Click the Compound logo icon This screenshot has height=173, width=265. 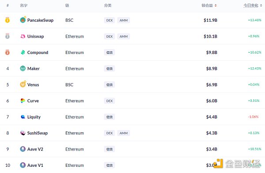(23, 53)
